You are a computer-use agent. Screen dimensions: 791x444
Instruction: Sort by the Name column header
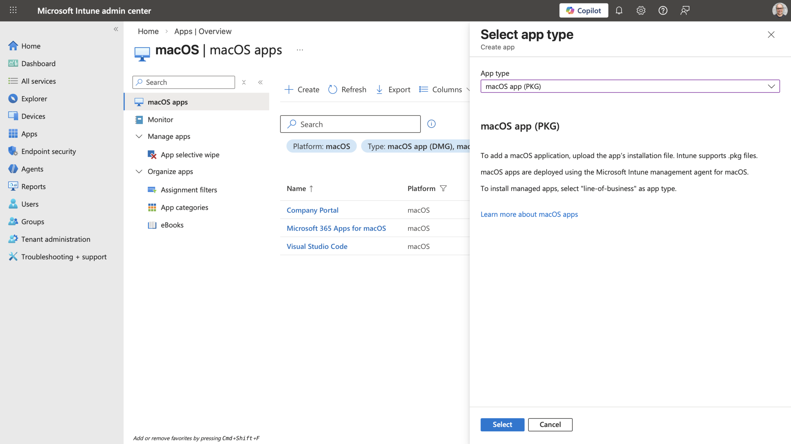click(296, 188)
